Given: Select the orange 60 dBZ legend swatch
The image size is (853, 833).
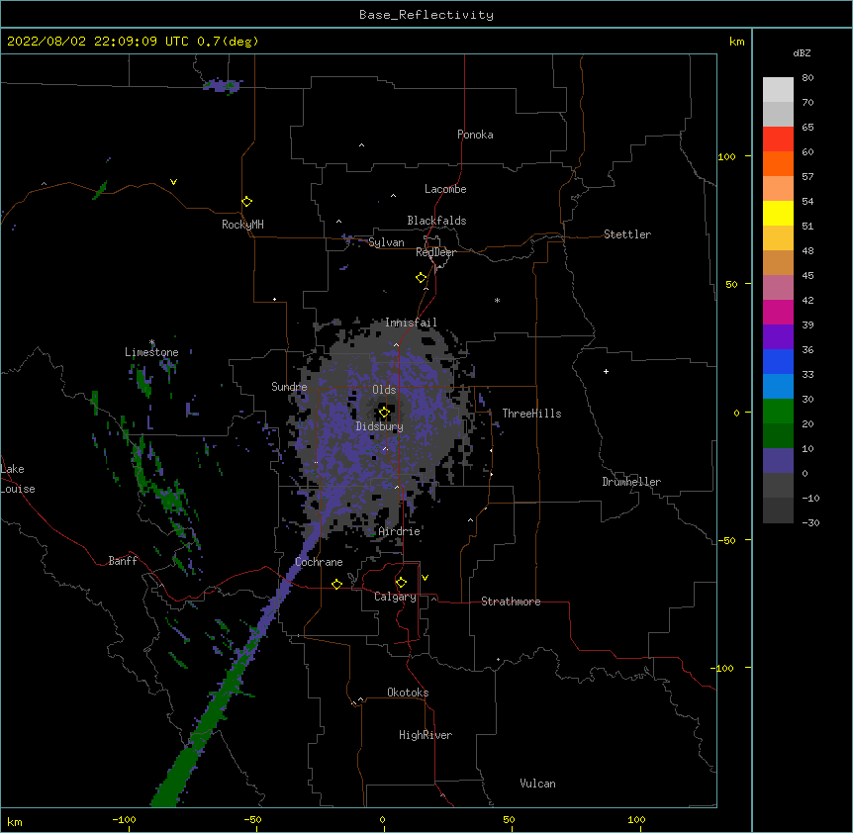Looking at the screenshot, I should tap(778, 163).
